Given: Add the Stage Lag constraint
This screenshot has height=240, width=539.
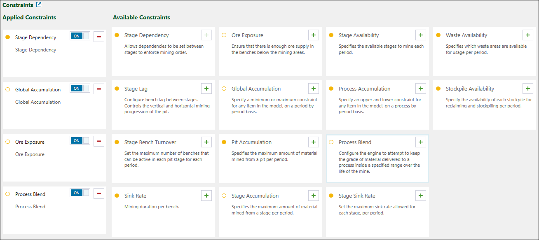Looking at the screenshot, I should tap(206, 89).
